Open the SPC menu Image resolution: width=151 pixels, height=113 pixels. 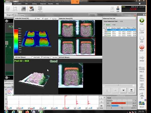coord(26,4)
